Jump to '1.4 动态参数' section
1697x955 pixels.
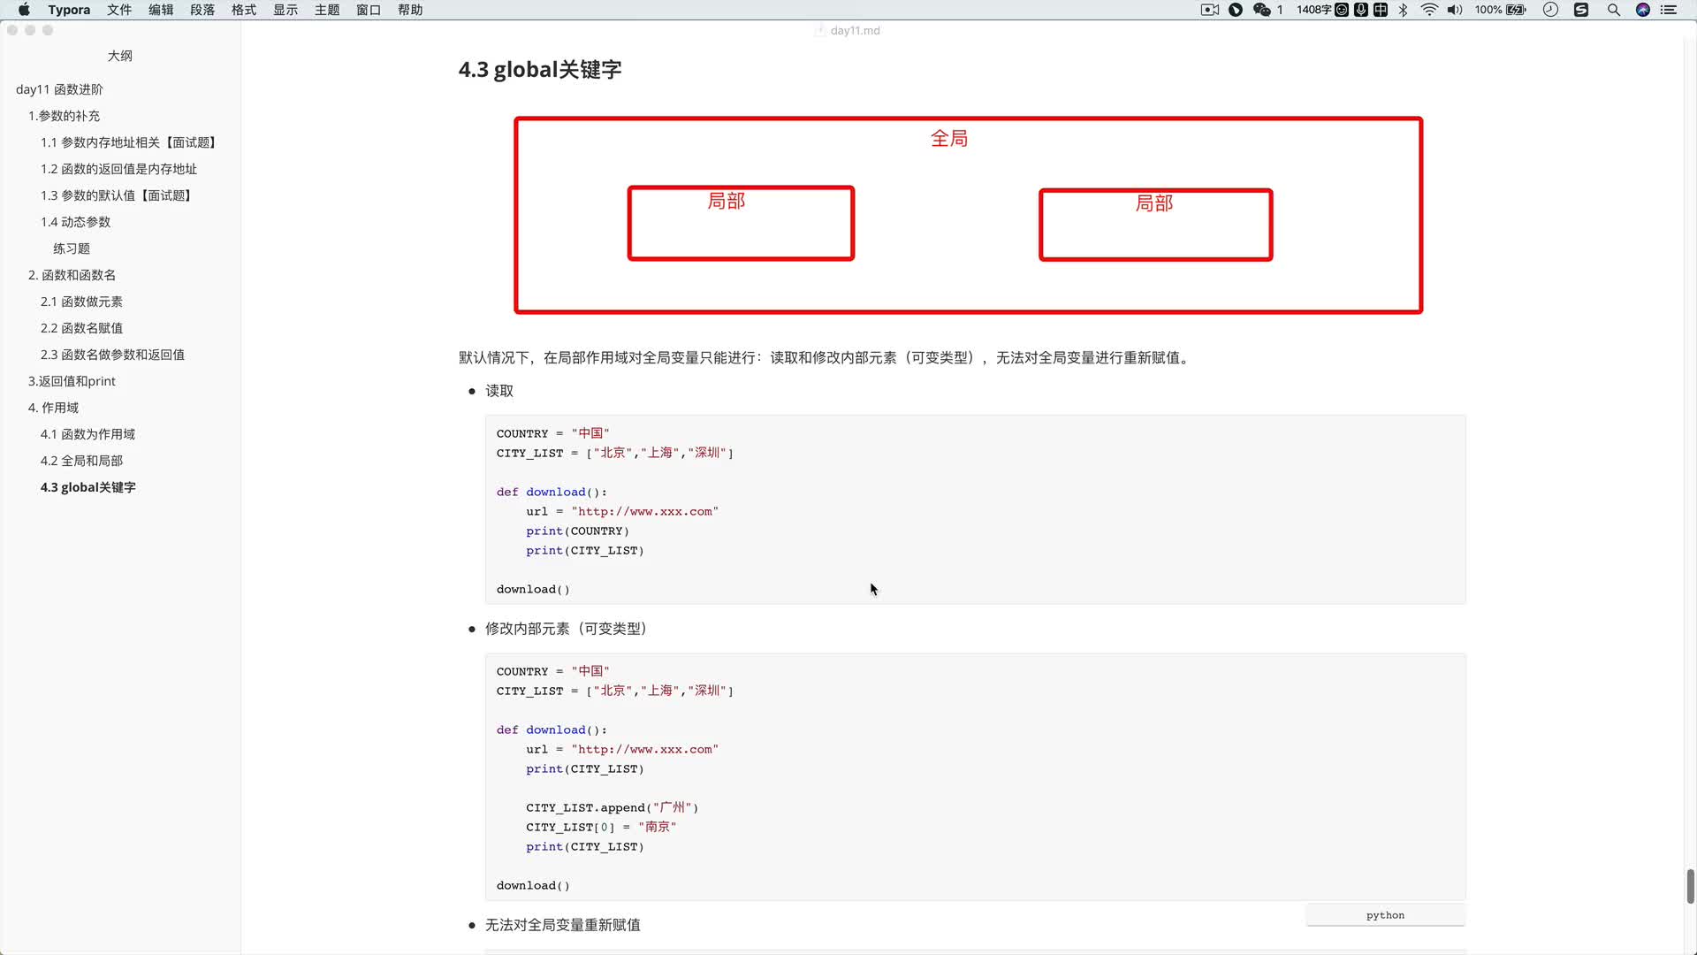[75, 222]
